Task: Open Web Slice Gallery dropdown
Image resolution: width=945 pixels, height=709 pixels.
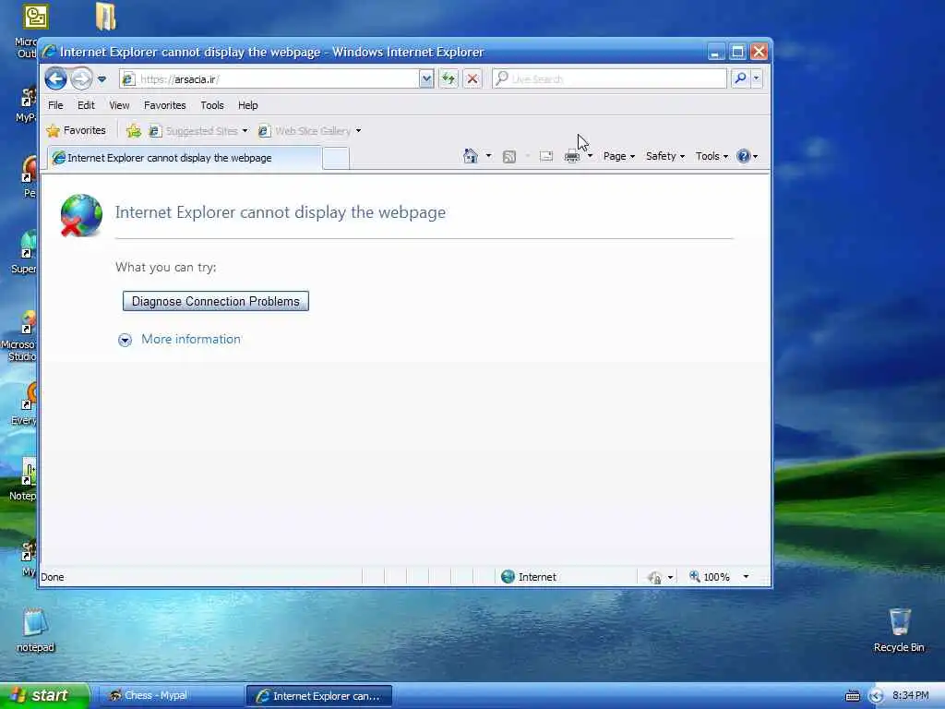Action: coord(310,131)
